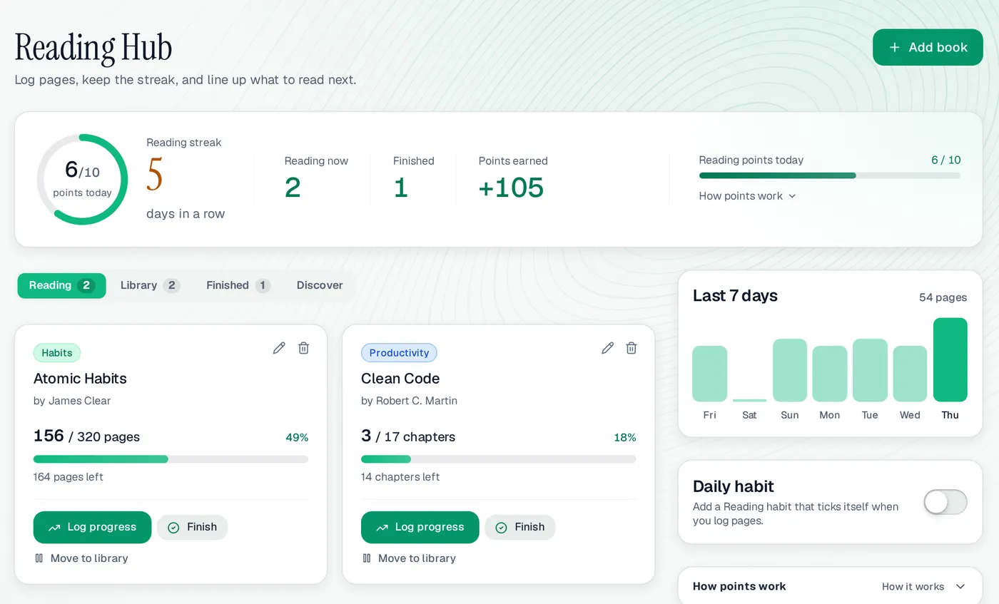Image resolution: width=999 pixels, height=604 pixels.
Task: Click the "164 pages left" text
Action: 69,477
